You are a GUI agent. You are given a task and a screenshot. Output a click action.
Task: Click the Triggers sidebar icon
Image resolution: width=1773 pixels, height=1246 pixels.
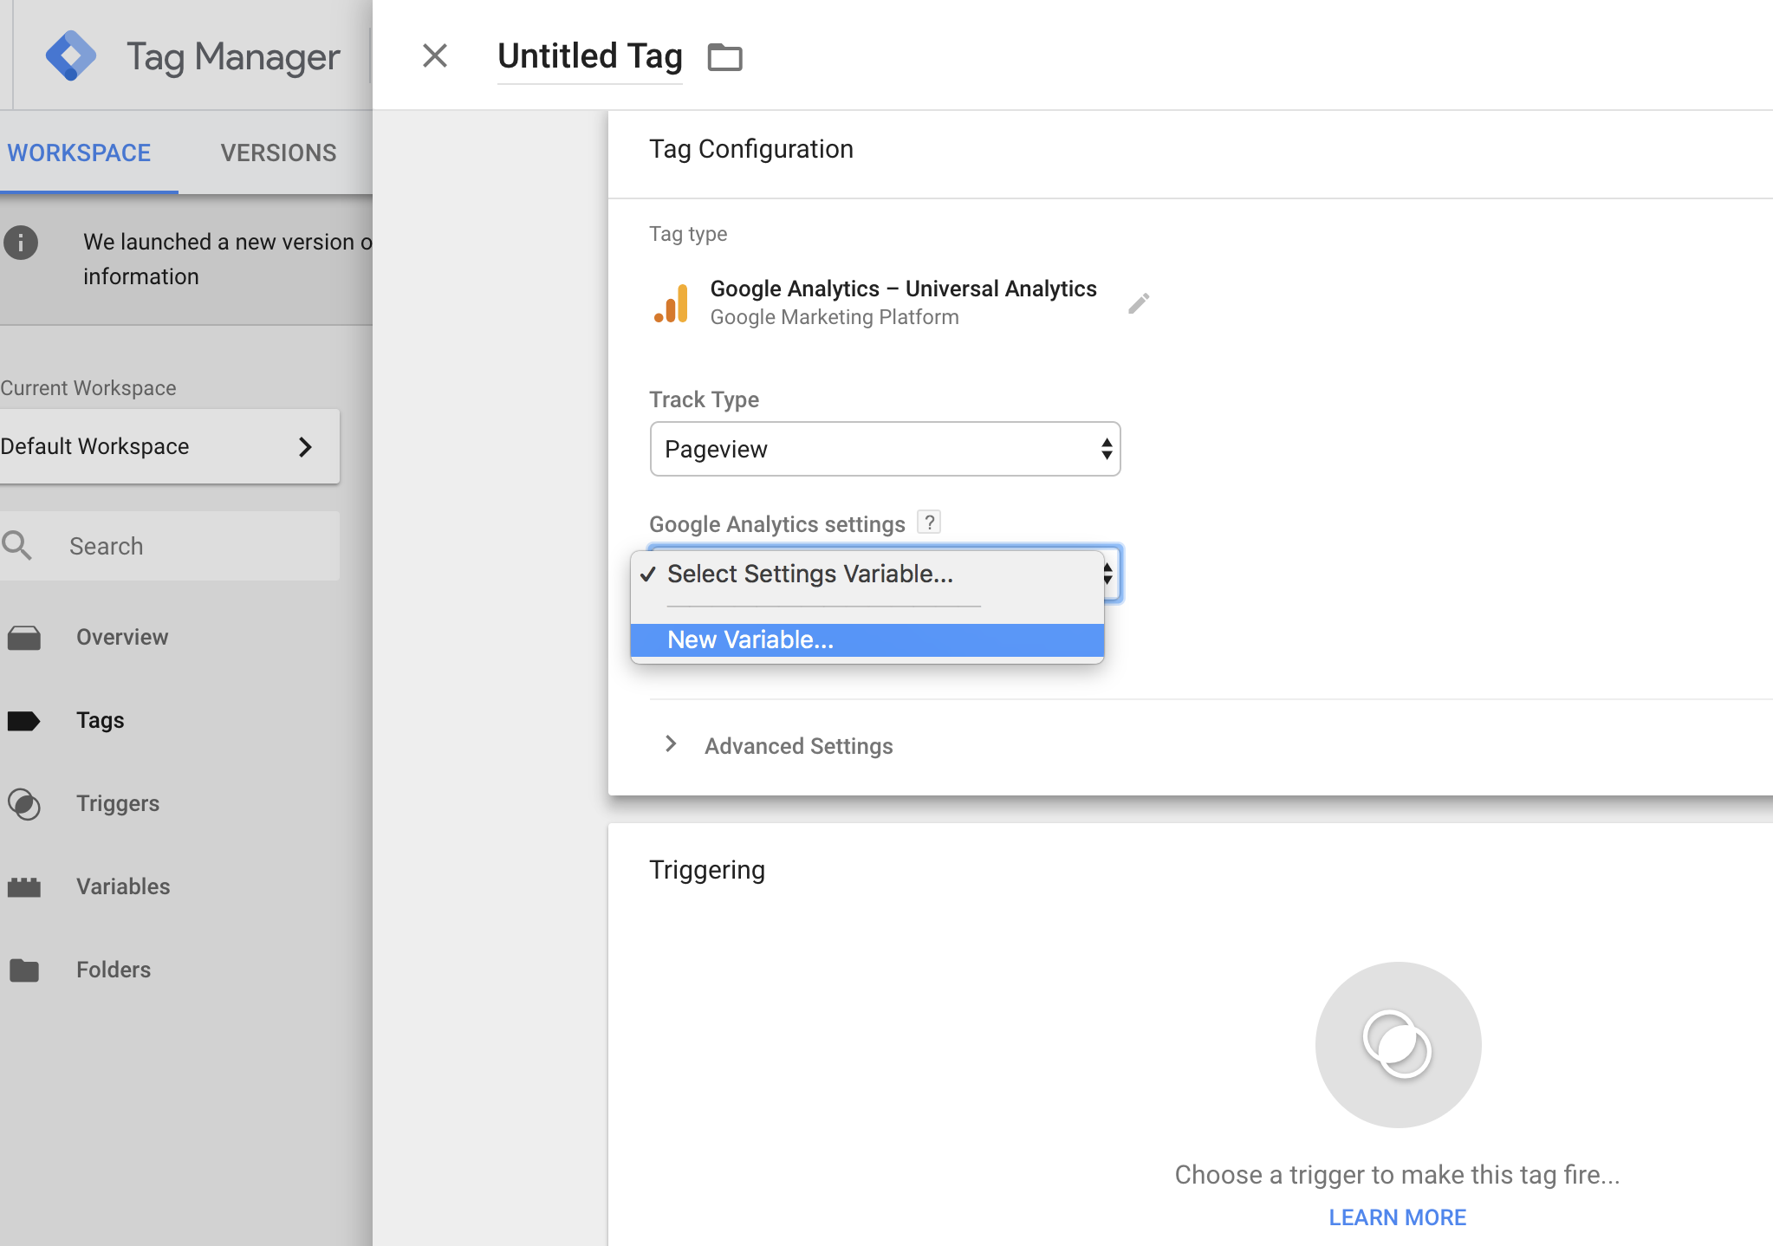click(x=24, y=804)
